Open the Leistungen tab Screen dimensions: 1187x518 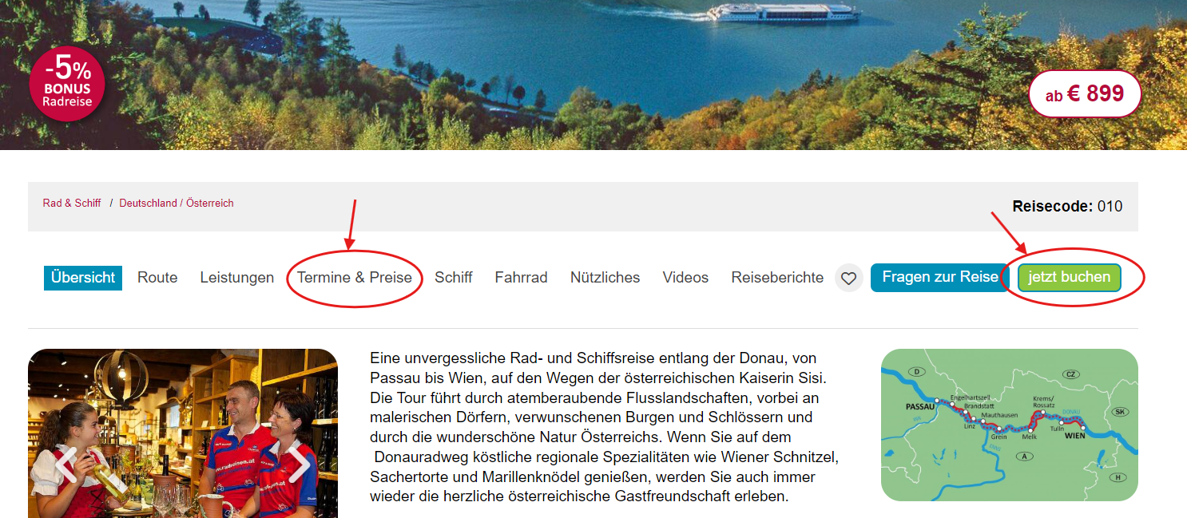[237, 278]
